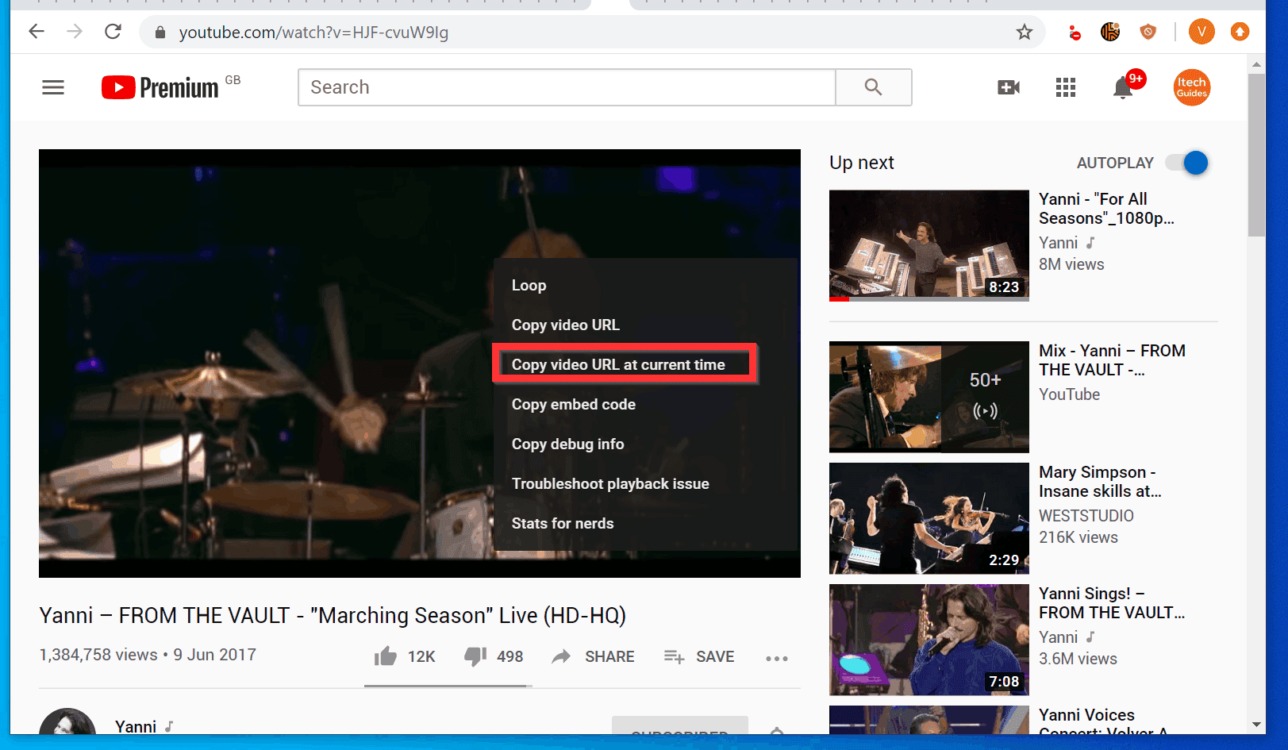Click the SHARE button
Screen dimensions: 1288x750
593,656
